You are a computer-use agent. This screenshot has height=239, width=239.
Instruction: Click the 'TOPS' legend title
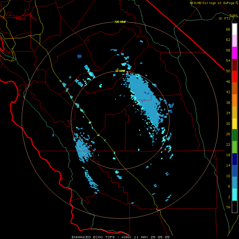point(233,16)
